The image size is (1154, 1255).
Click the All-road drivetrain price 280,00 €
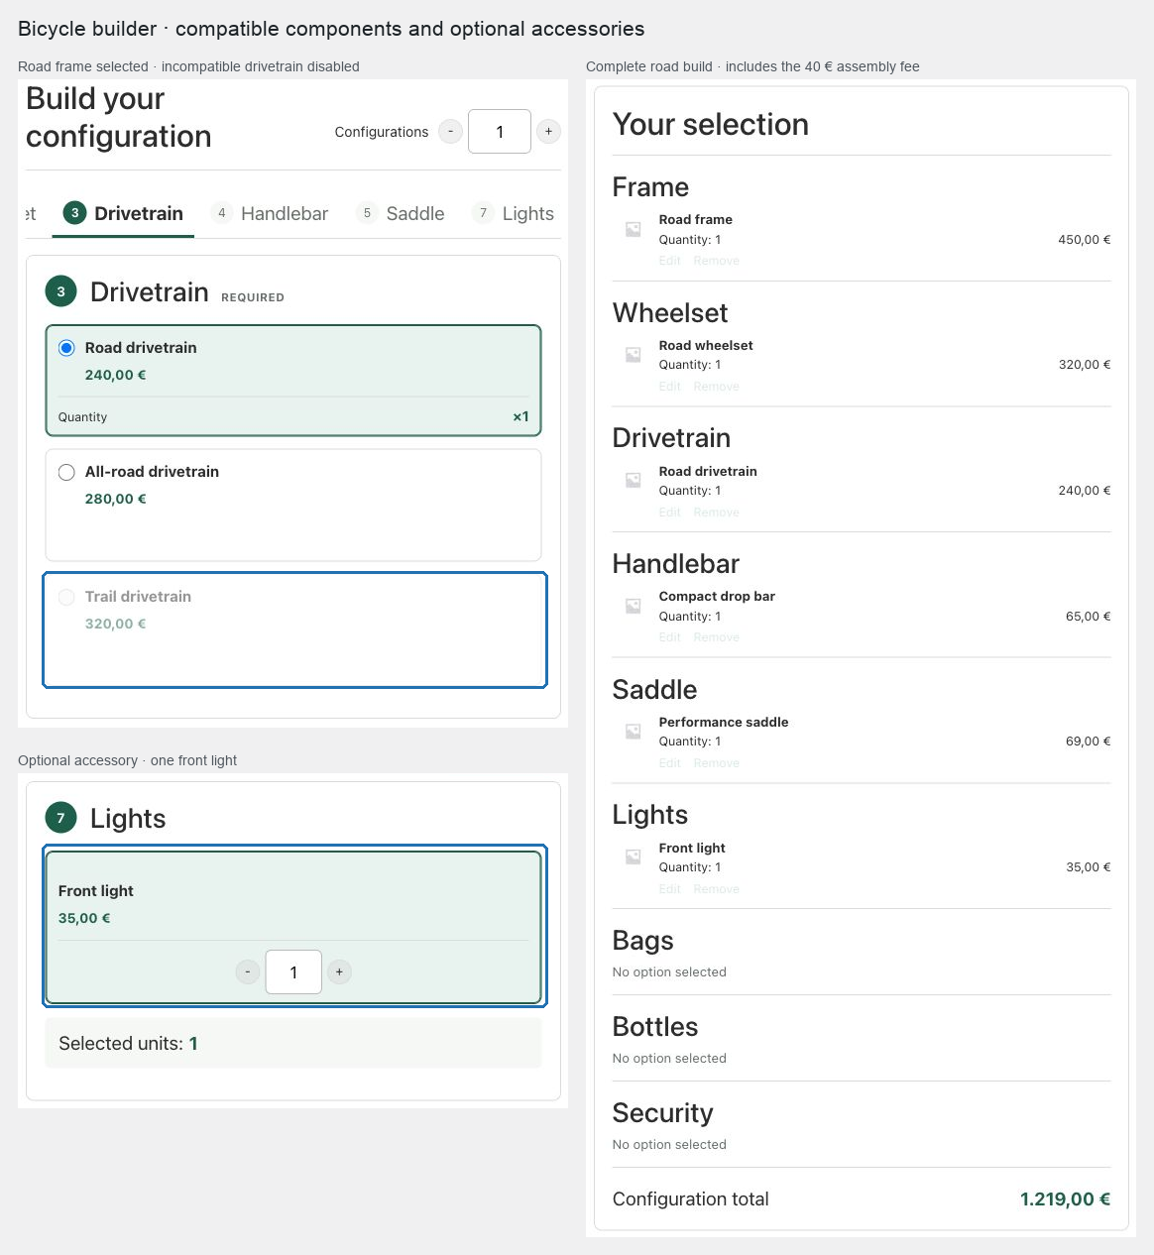[x=116, y=499]
